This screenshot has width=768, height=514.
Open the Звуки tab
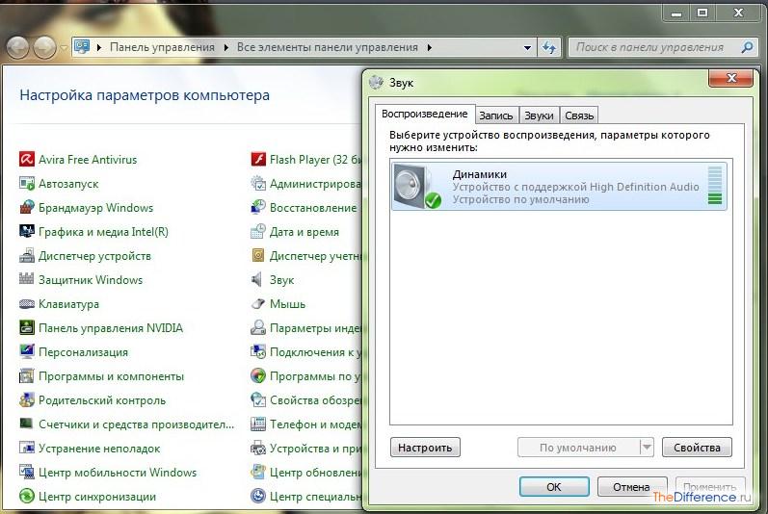point(539,116)
